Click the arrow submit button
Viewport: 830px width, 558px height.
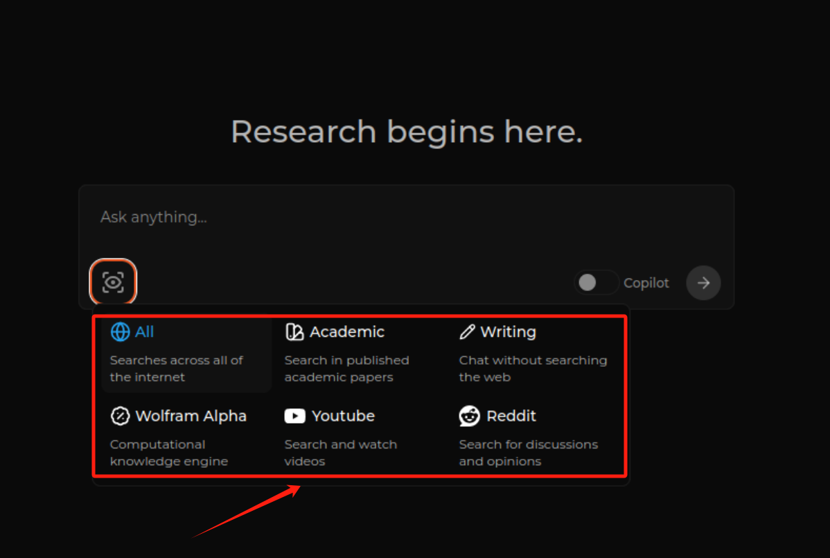click(703, 283)
